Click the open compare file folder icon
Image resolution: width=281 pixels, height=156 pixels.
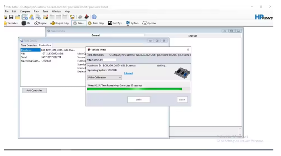(x=46, y=17)
